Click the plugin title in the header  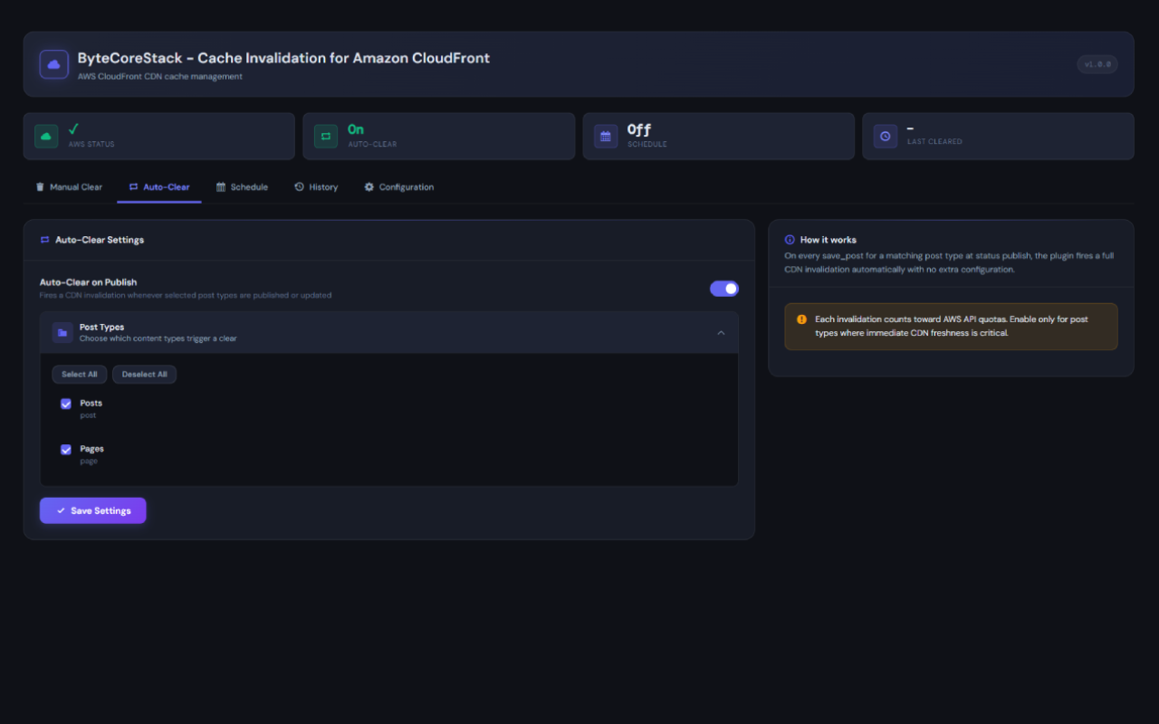[x=283, y=58]
